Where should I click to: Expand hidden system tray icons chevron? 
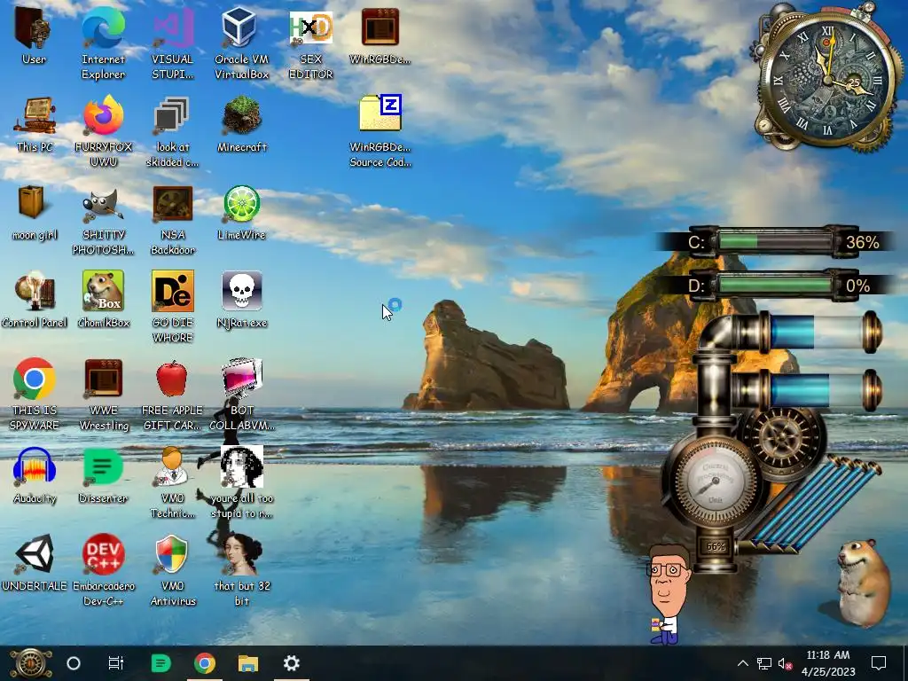tap(743, 663)
